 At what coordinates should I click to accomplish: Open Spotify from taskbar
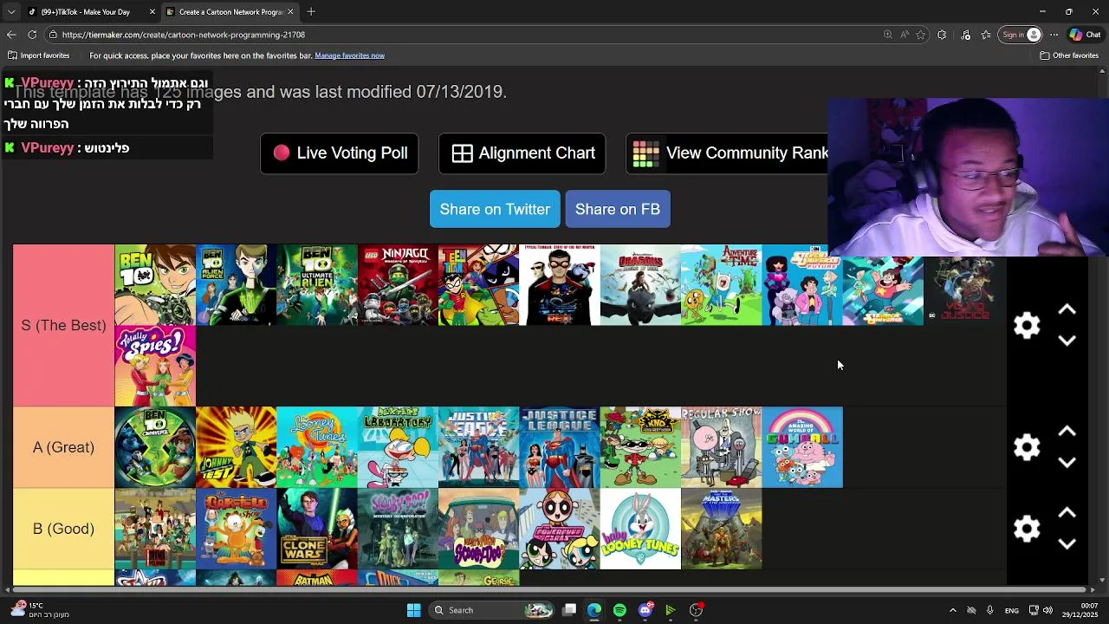(x=619, y=610)
